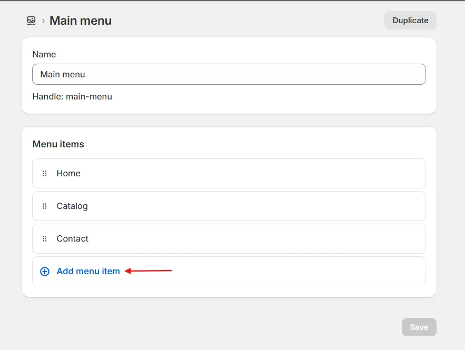The width and height of the screenshot is (465, 350).
Task: Click the Add menu item link
Action: coord(87,271)
